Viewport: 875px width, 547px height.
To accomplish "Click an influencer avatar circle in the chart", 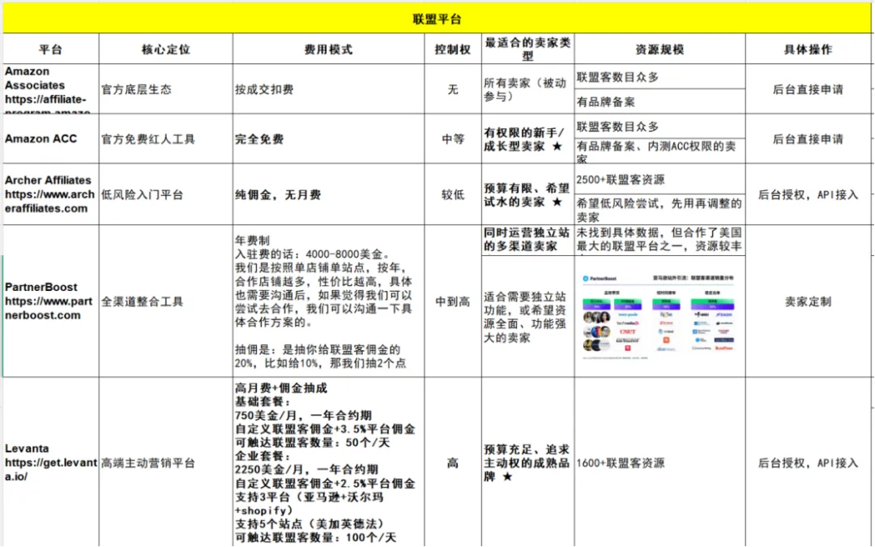I will tap(589, 318).
